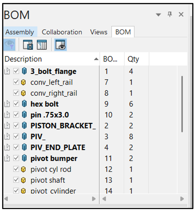Open the Collaboration tab

click(62, 32)
